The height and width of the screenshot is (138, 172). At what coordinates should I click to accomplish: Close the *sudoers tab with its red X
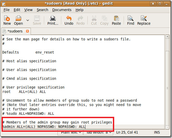(27, 31)
